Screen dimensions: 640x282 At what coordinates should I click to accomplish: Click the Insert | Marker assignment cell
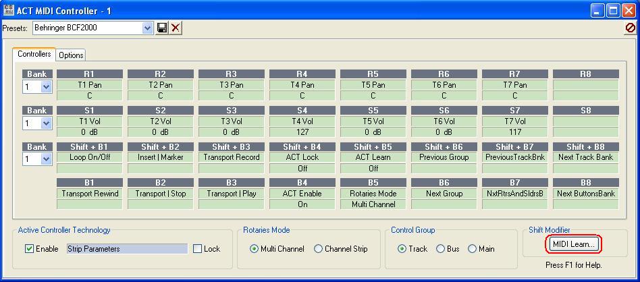(161, 157)
